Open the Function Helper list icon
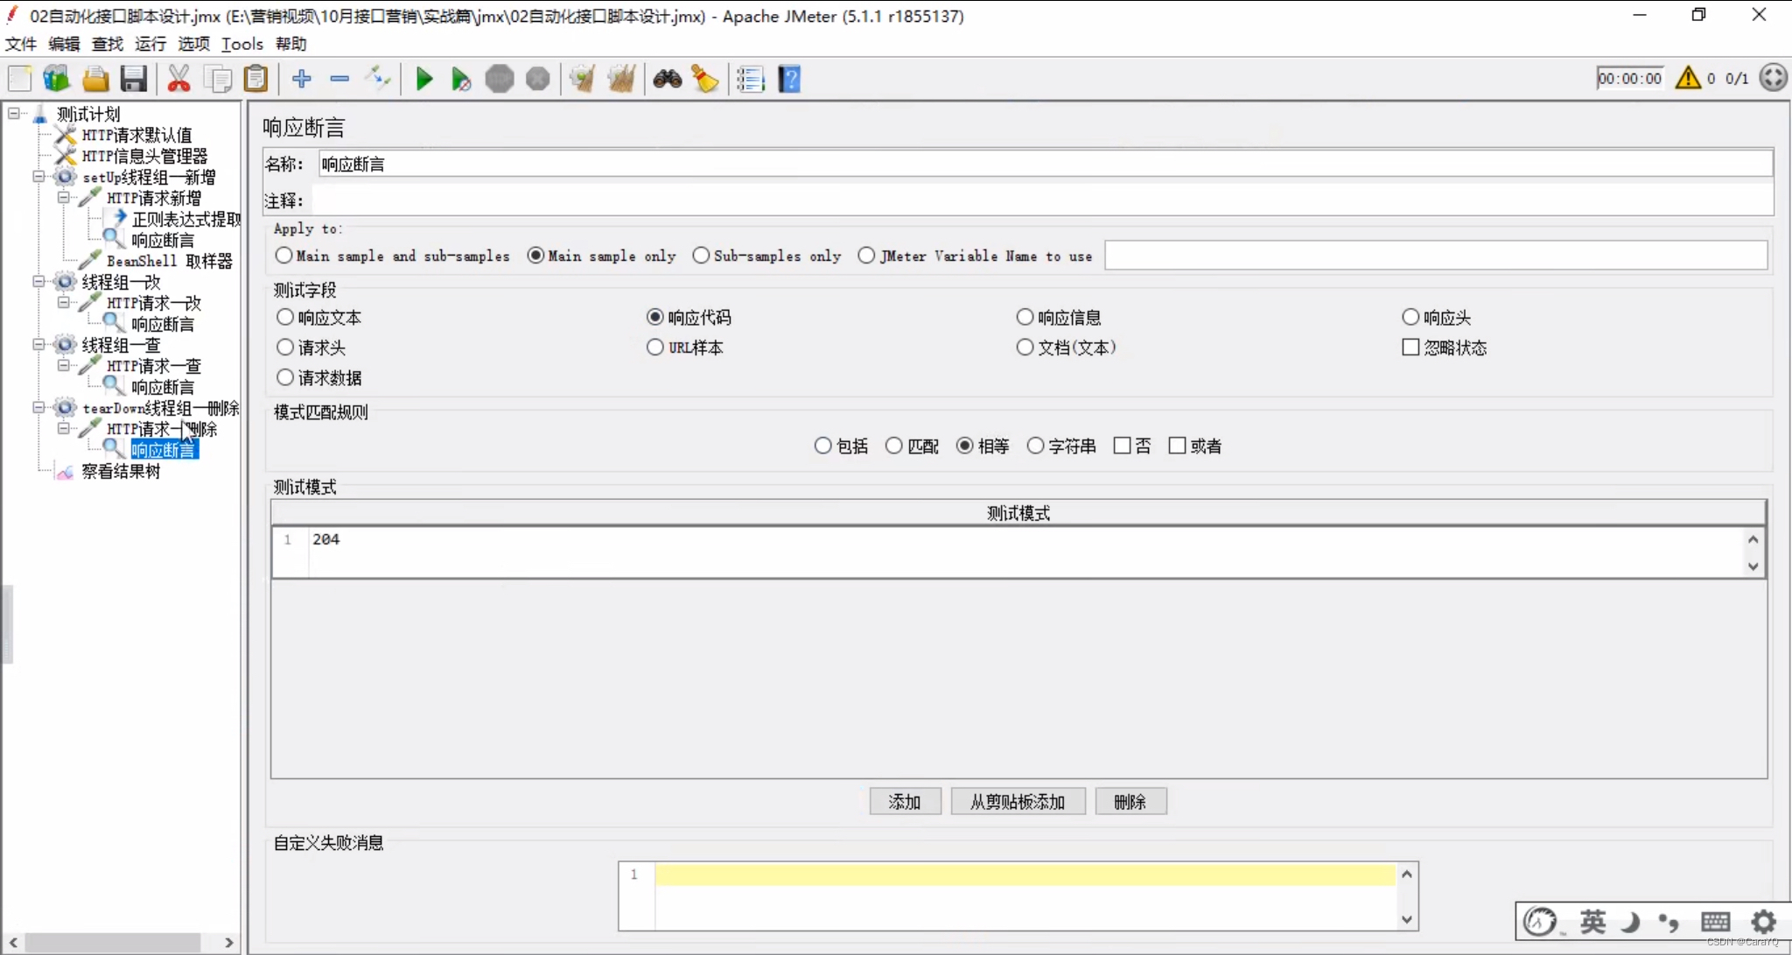 pyautogui.click(x=751, y=79)
